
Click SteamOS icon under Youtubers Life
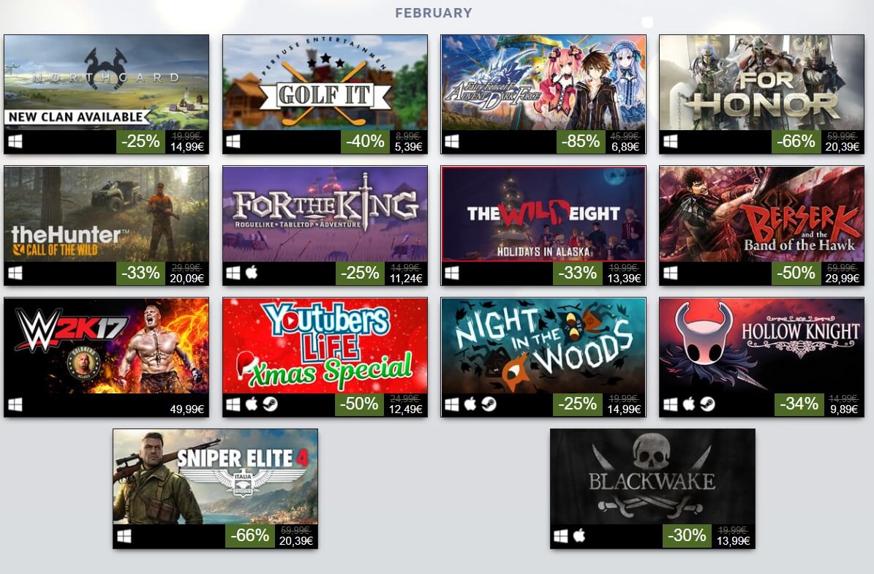point(271,404)
